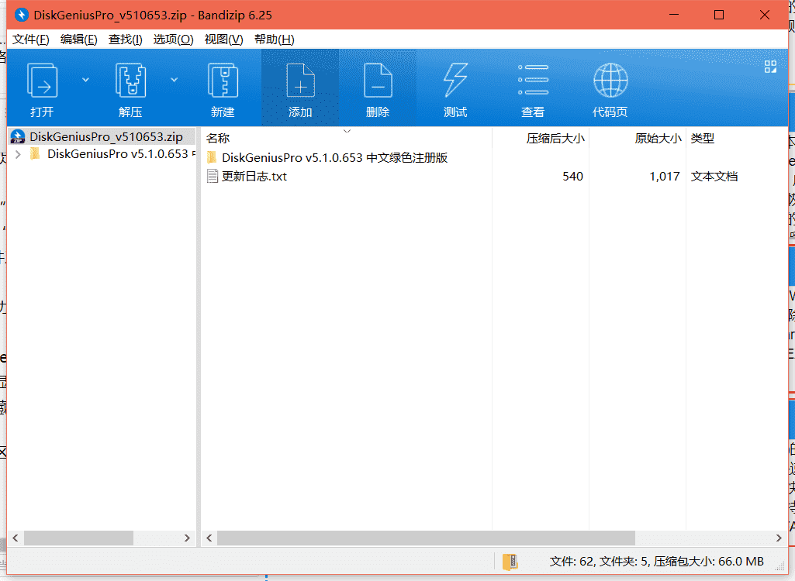The image size is (795, 581).
Task: Click the 新建 (New archive) toolbar icon
Action: pyautogui.click(x=223, y=81)
